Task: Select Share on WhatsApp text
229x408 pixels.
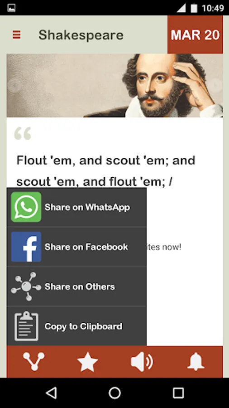Action: [87, 207]
